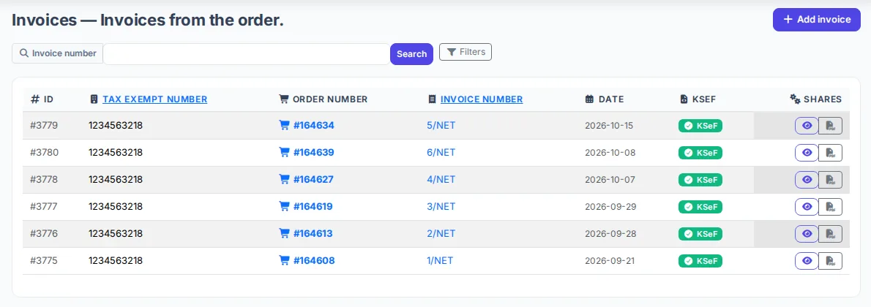Click date 2026-10-07

(610, 179)
